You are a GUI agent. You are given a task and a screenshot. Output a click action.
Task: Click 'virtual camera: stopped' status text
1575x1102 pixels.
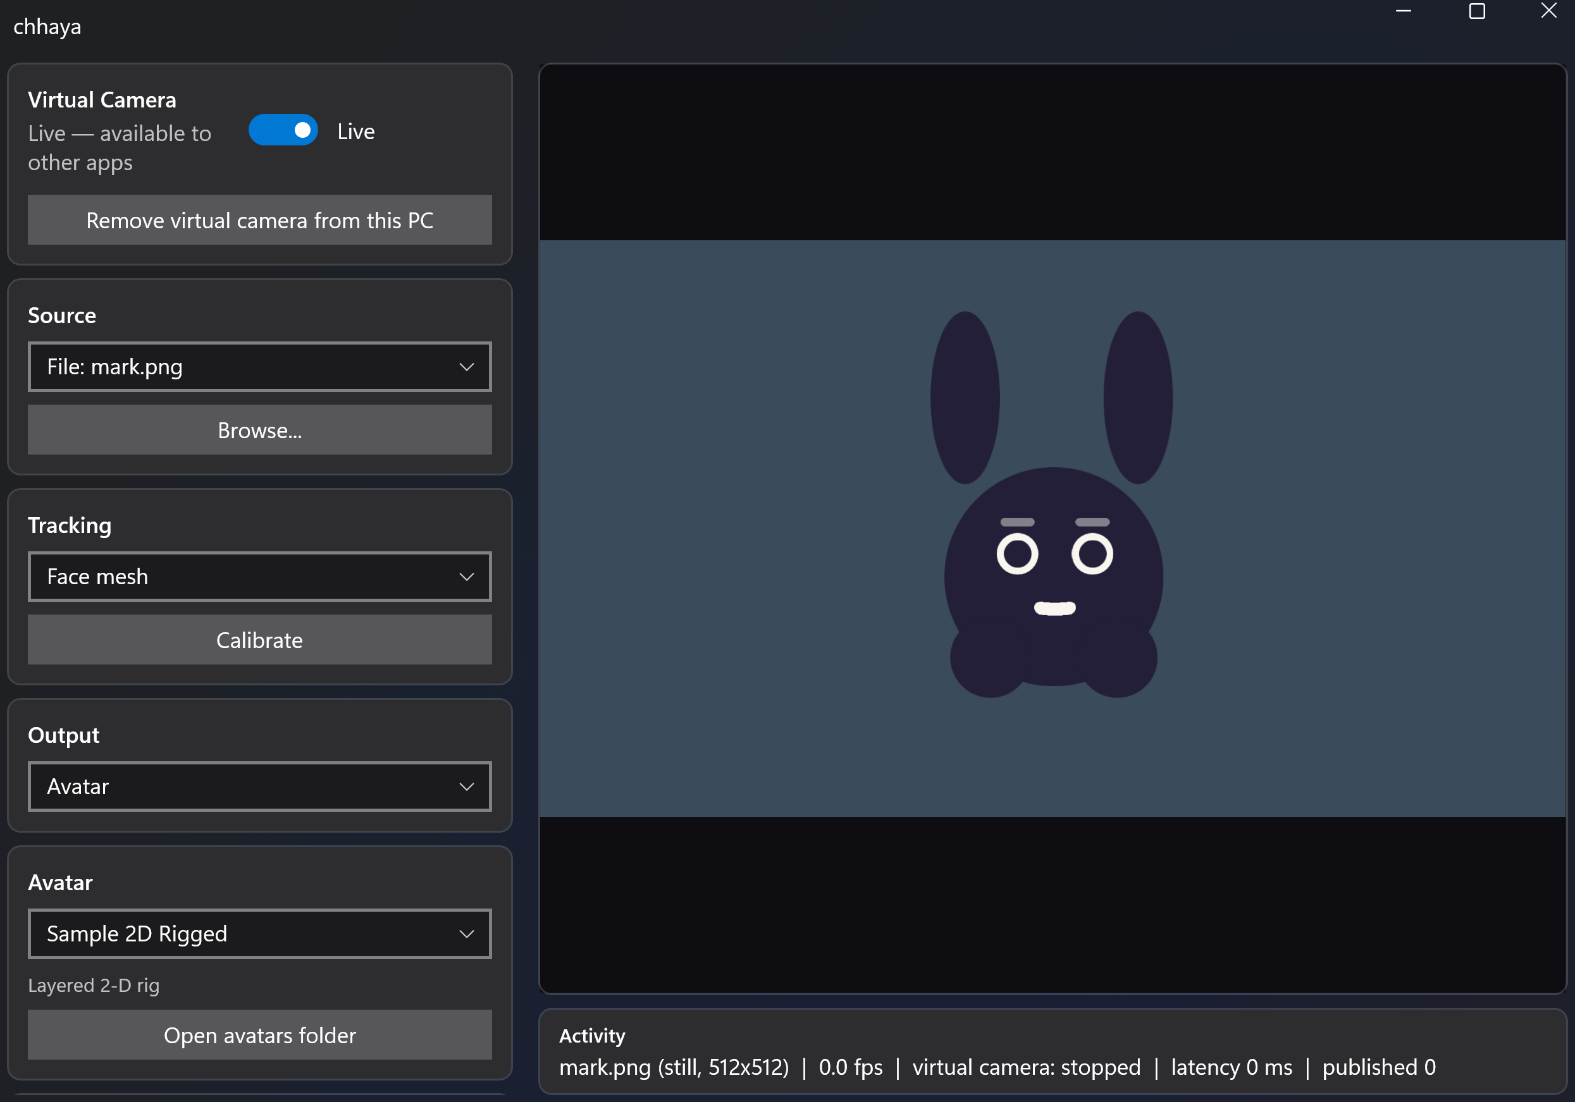[1026, 1067]
